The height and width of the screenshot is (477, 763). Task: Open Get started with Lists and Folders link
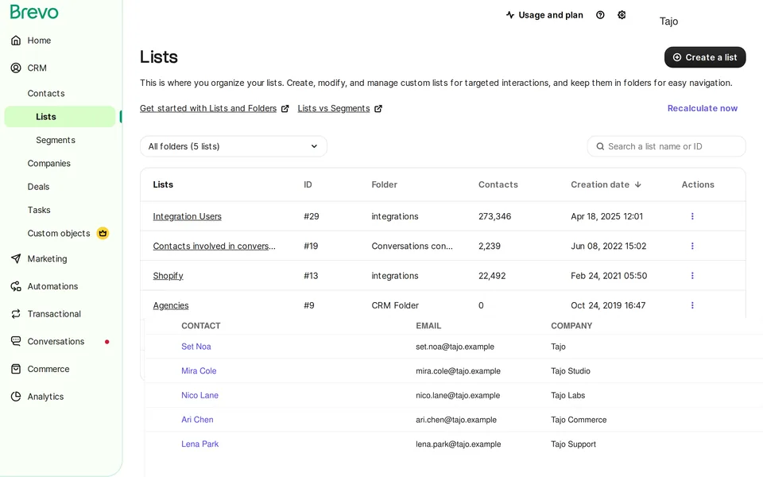pos(208,109)
